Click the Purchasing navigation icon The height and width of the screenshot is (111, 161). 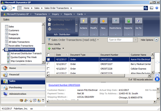click(x=5, y=88)
